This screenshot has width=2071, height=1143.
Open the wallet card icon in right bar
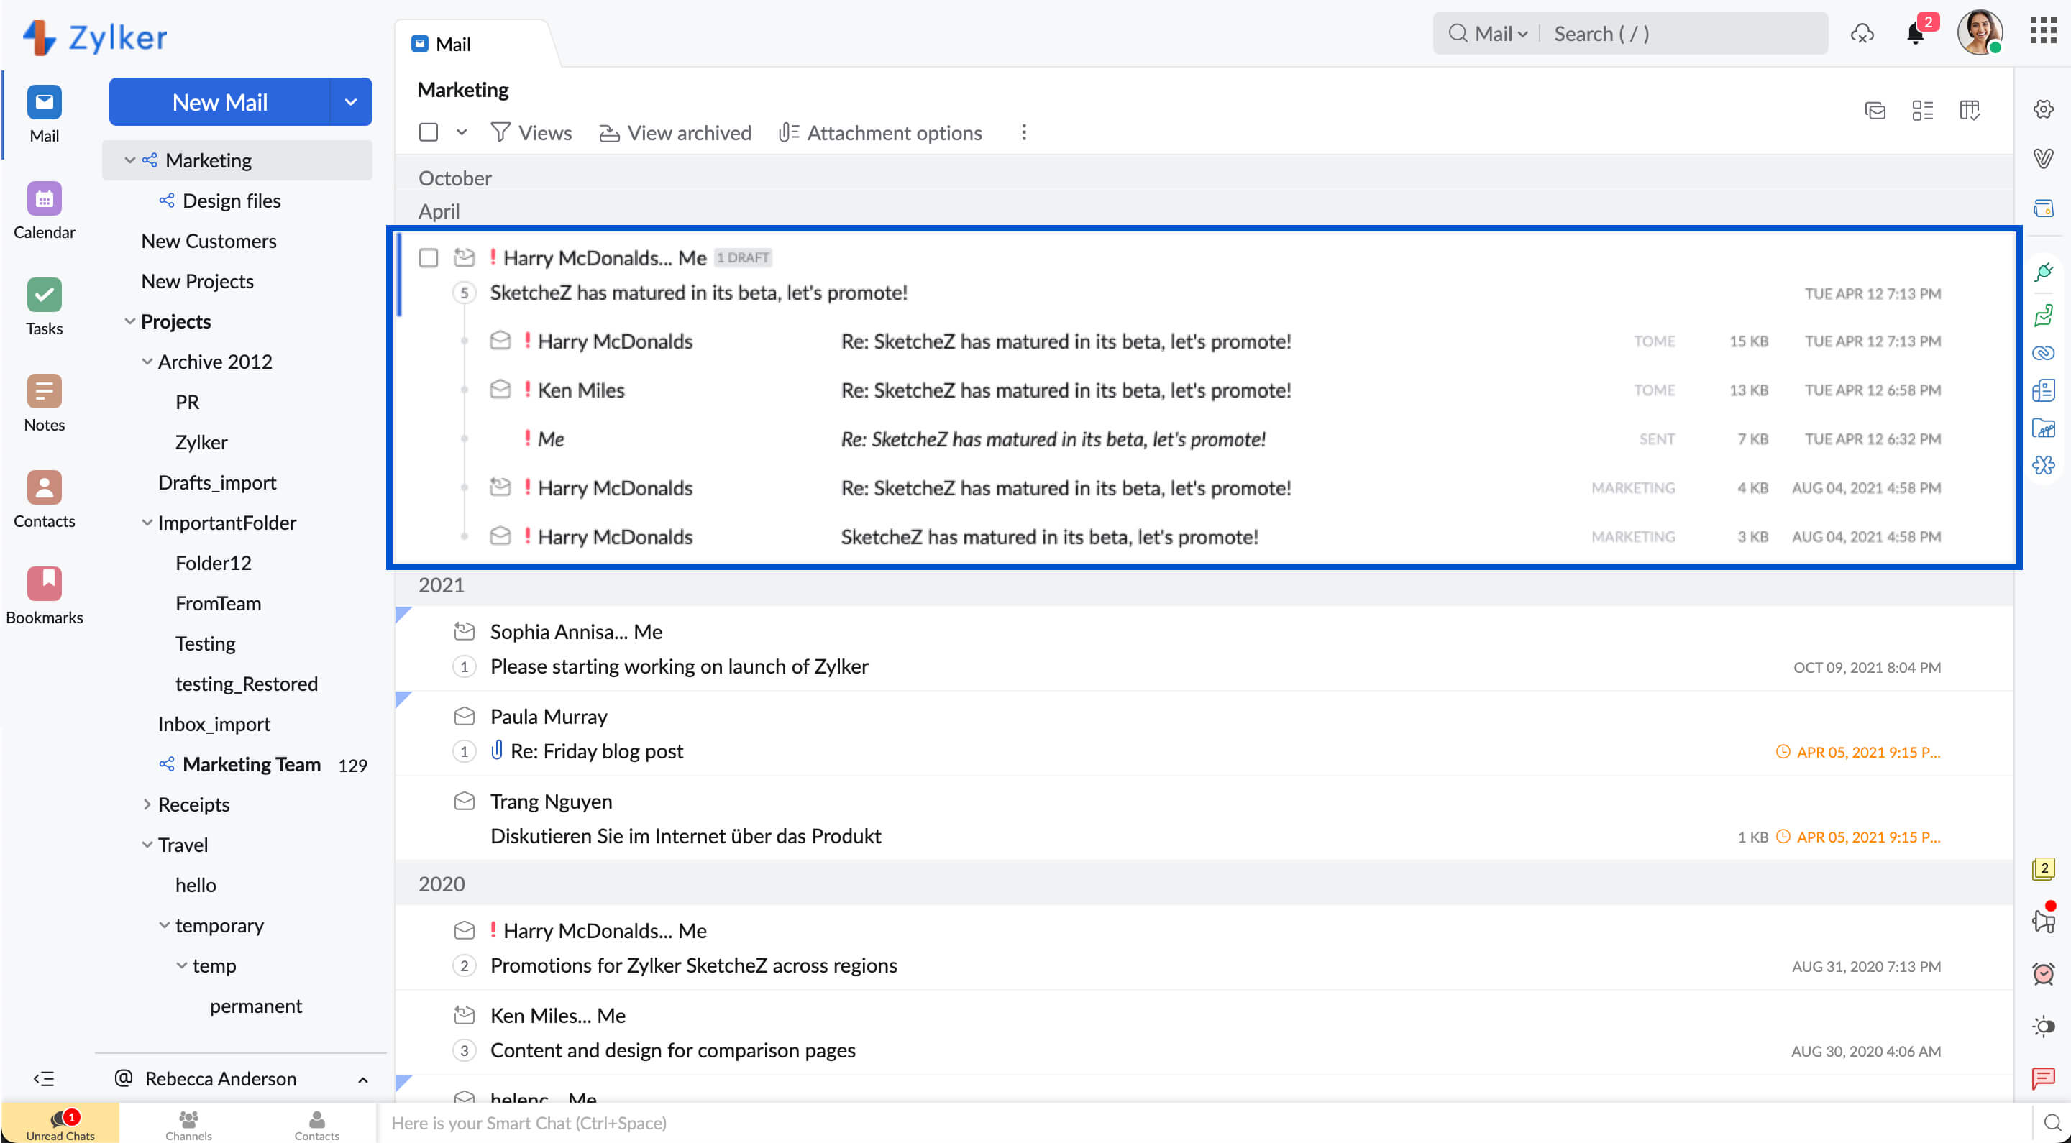tap(2043, 208)
